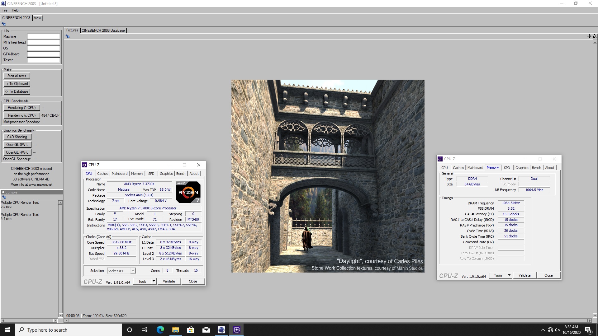The height and width of the screenshot is (336, 598).
Task: Open Cortana from the taskbar
Action: [x=130, y=330]
